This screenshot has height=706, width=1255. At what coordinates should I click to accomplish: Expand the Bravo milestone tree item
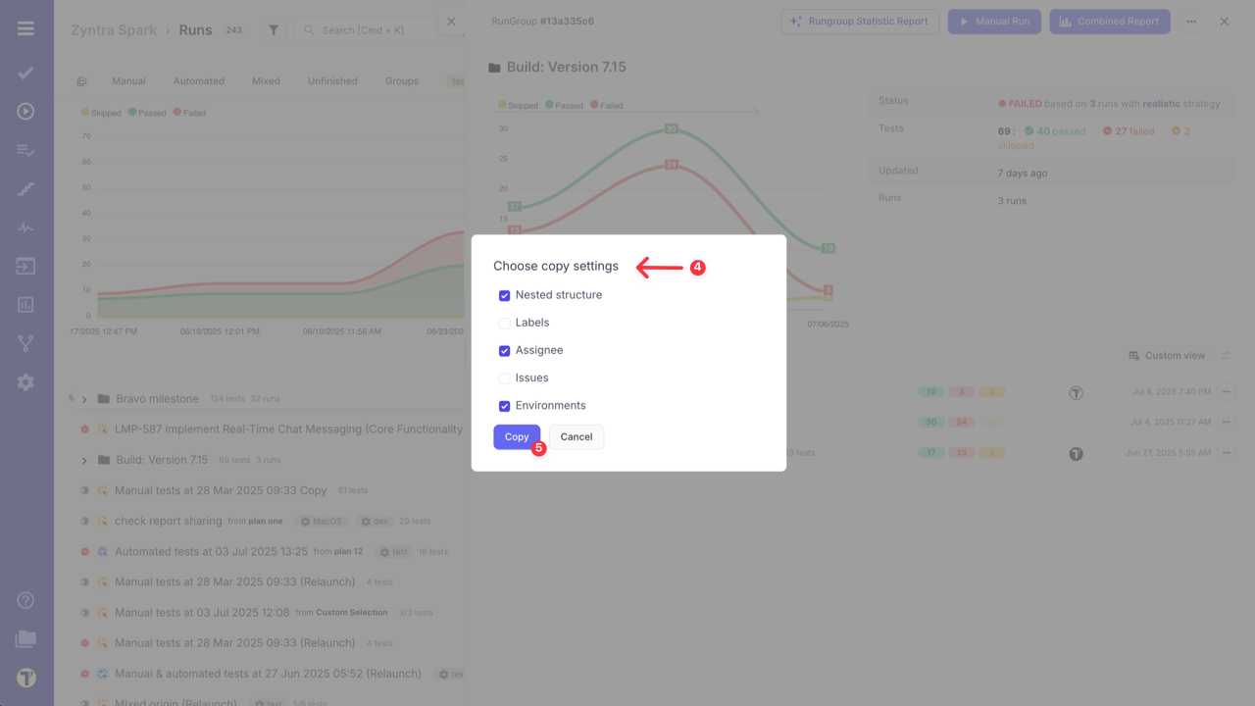tap(83, 398)
